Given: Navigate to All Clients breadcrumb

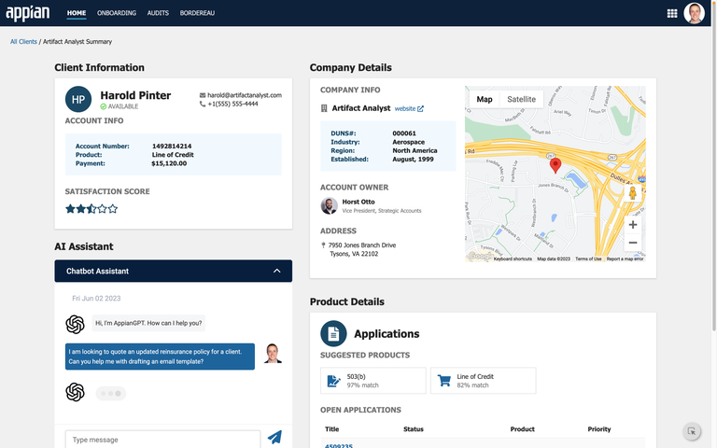Looking at the screenshot, I should [x=23, y=42].
